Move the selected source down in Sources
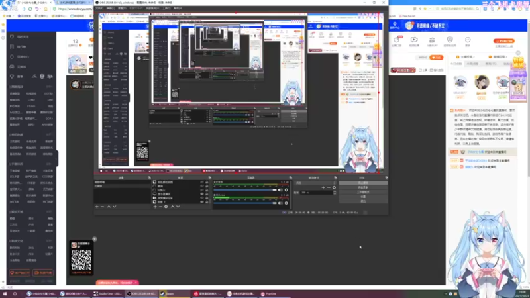Viewport: 530px width, 298px height. [178, 207]
